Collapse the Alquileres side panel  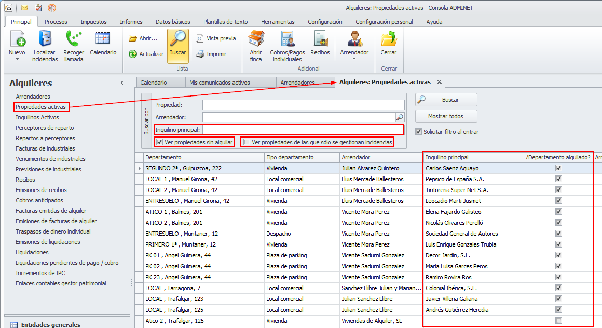pyautogui.click(x=122, y=83)
